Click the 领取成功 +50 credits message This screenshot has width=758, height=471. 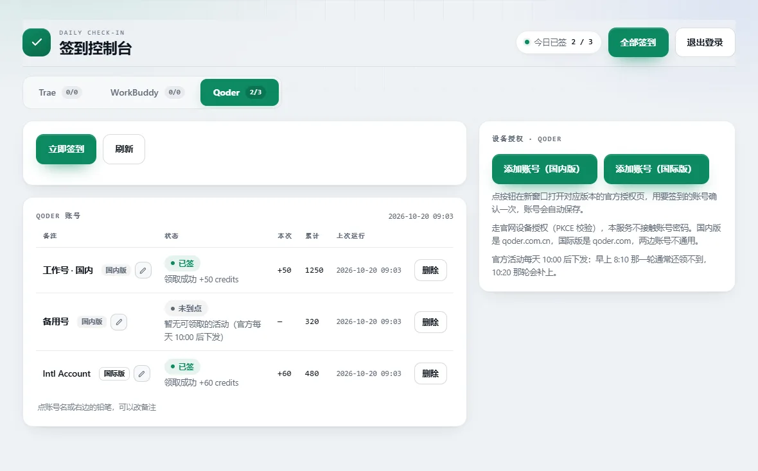(x=202, y=280)
